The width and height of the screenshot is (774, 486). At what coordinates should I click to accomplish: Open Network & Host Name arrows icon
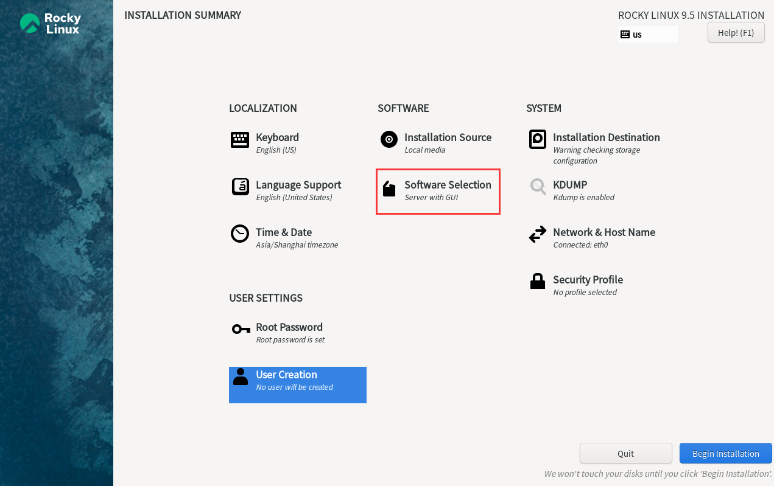pos(538,234)
